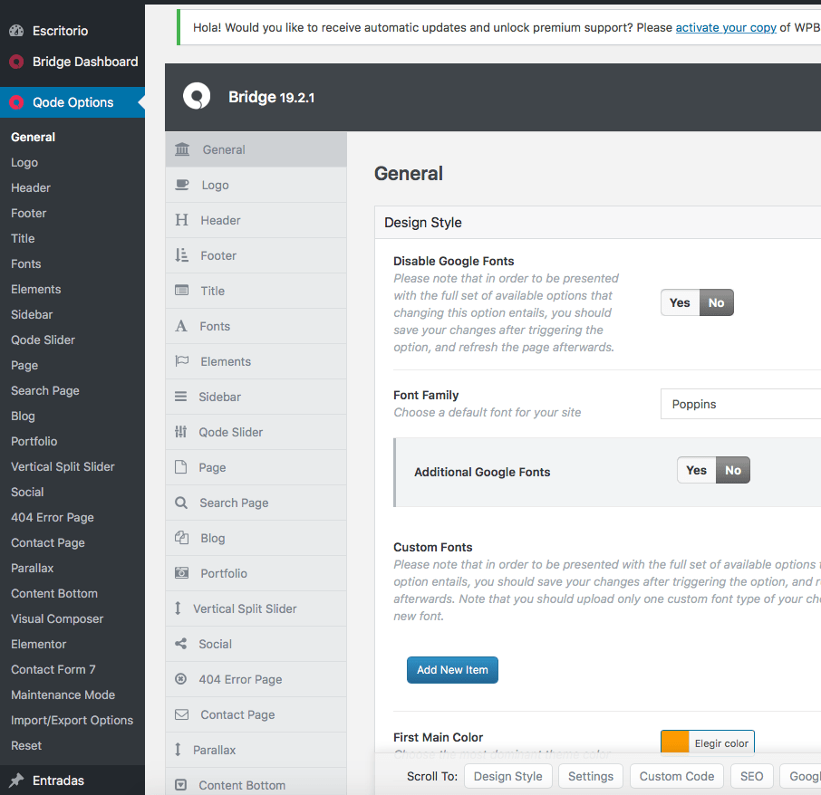Select Maintenance Mode in the sidebar
821x795 pixels.
tap(63, 694)
